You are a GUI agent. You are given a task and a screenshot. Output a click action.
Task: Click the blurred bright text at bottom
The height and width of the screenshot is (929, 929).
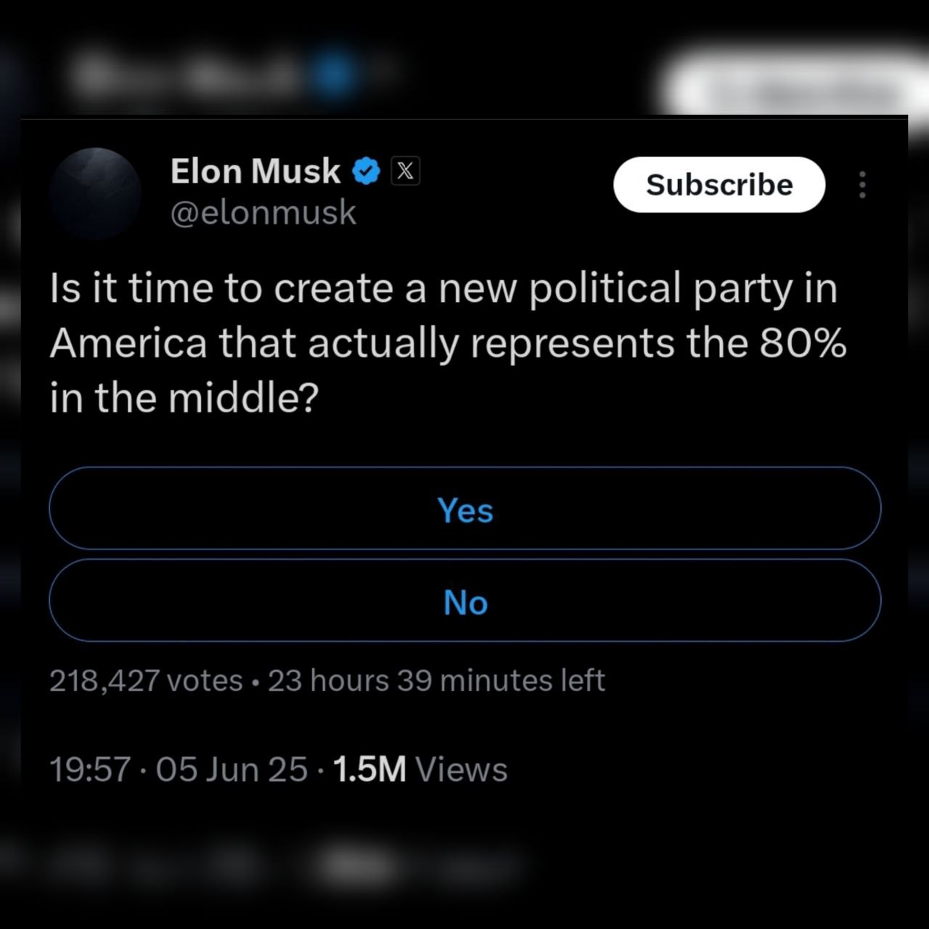tap(361, 865)
